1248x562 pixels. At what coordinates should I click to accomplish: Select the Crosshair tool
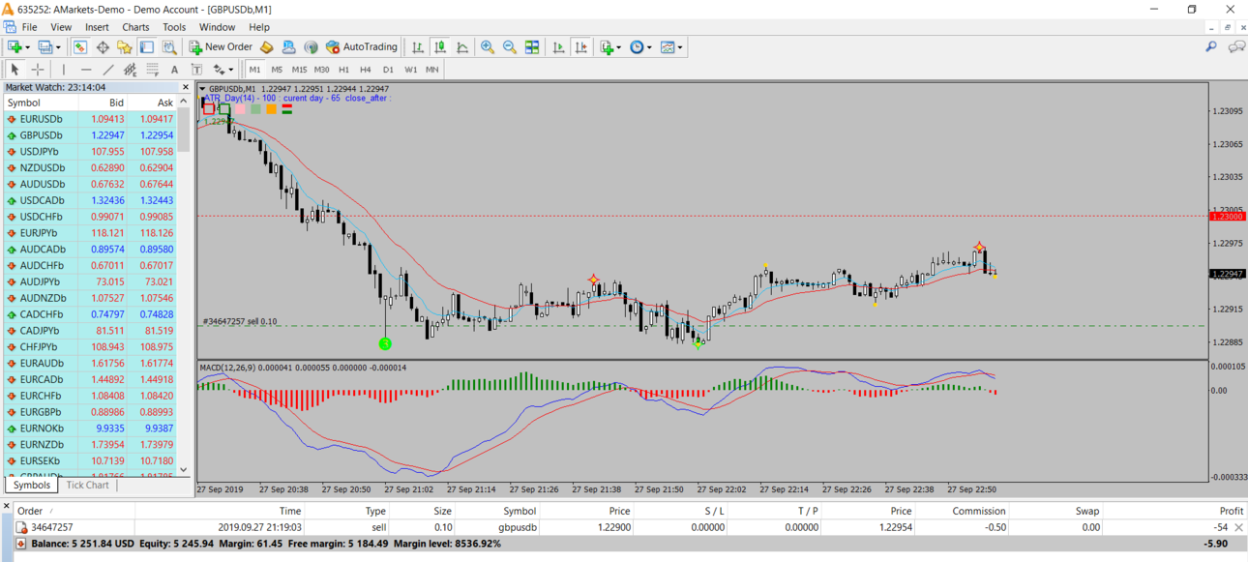(x=38, y=70)
